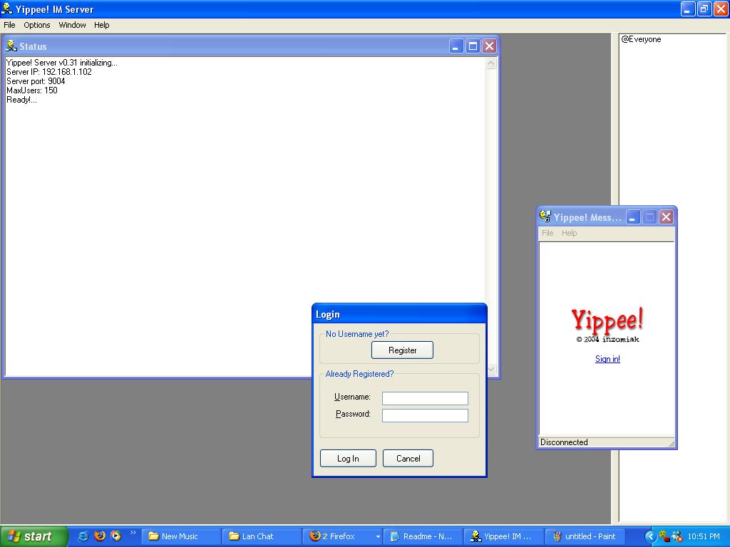Screen dimensions: 730x547
Task: Open the grouped Firefox taskbar dropdown
Action: click(x=378, y=536)
